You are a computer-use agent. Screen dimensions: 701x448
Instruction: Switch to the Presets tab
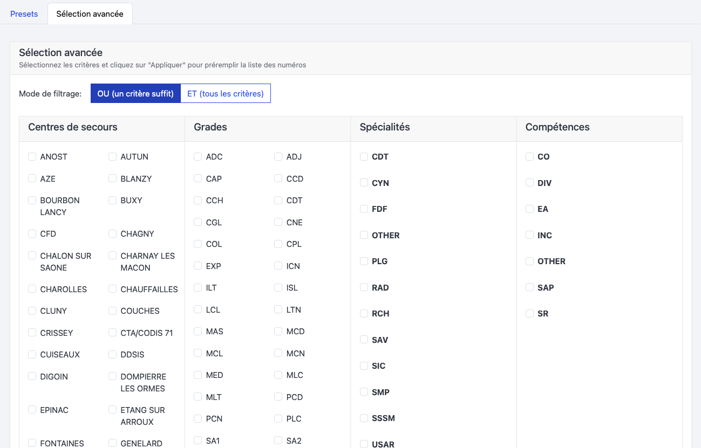[24, 14]
